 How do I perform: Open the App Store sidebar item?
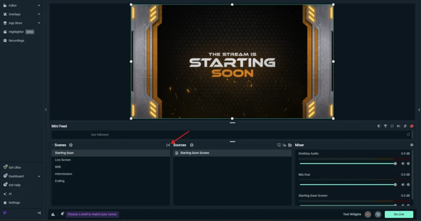[15, 23]
